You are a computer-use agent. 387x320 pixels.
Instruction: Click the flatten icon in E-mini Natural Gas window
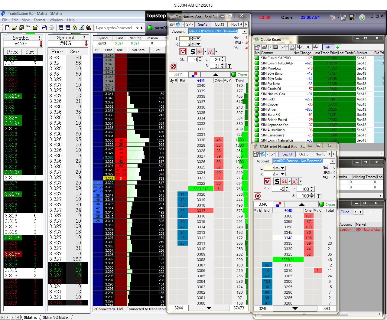coord(267,181)
